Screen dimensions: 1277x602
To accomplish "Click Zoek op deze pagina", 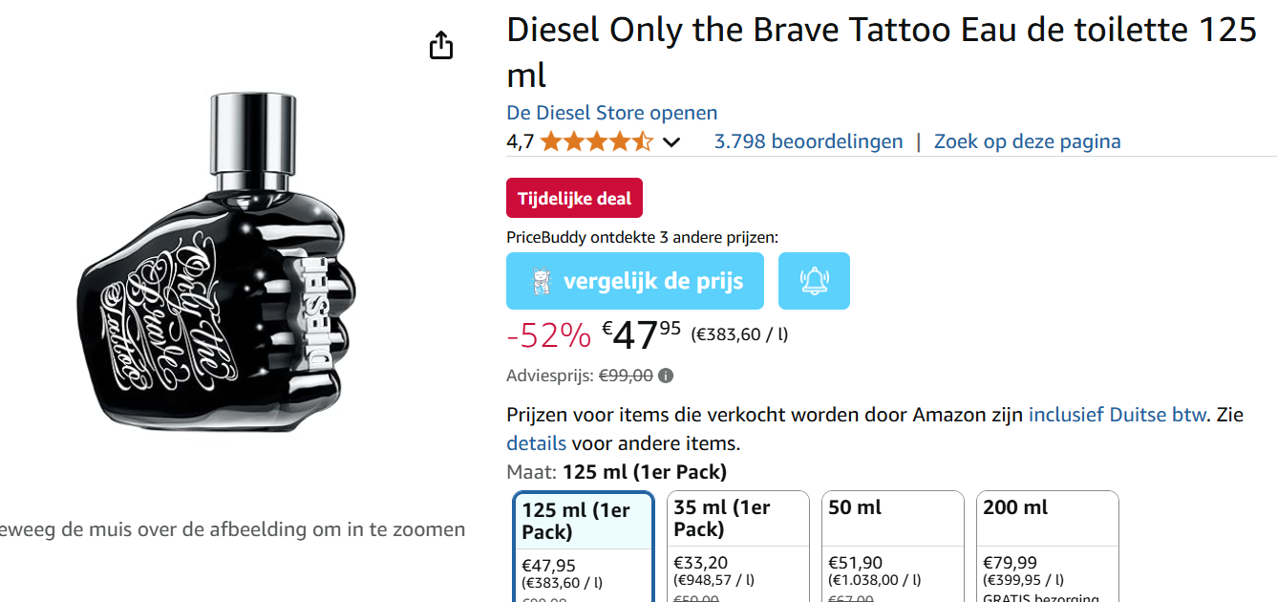I will click(1027, 140).
